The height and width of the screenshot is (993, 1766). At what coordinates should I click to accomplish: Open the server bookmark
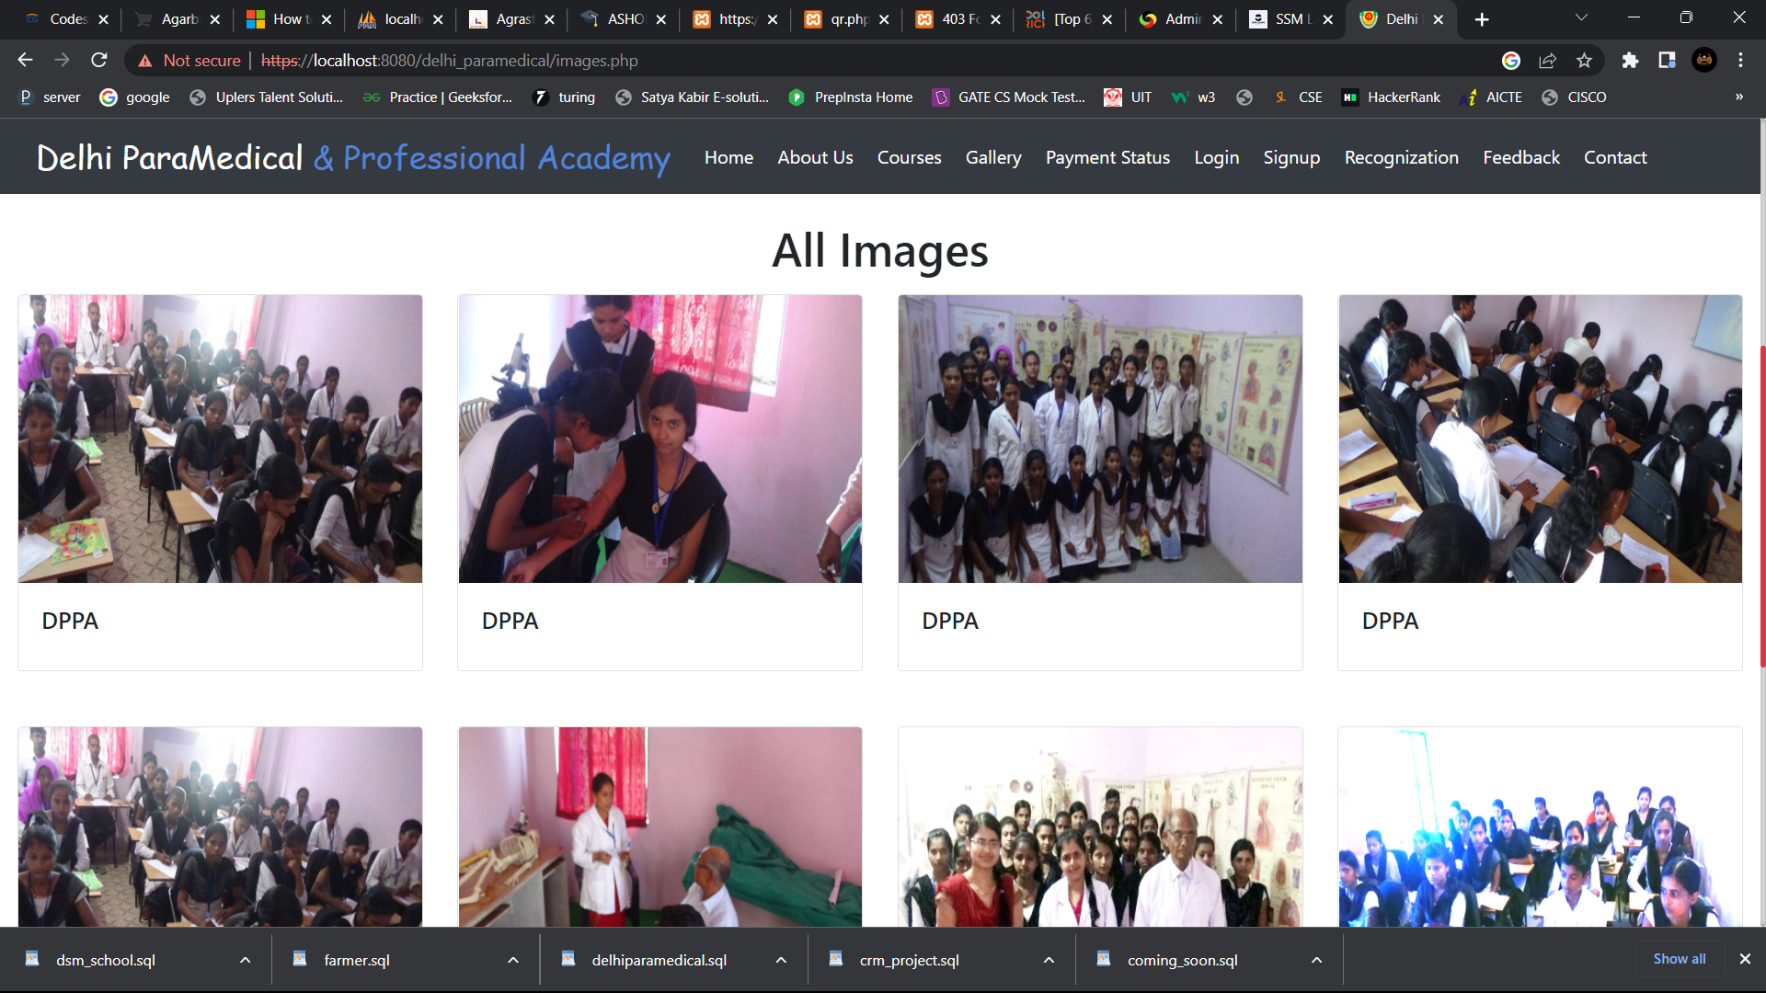click(x=51, y=97)
